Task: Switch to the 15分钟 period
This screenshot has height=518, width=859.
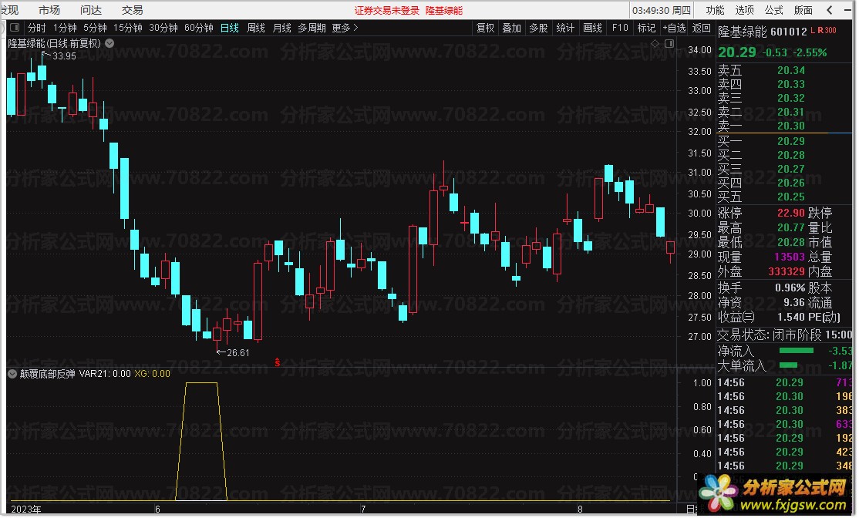Action: (x=128, y=28)
